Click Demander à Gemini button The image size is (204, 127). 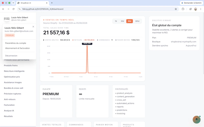coord(191,3)
